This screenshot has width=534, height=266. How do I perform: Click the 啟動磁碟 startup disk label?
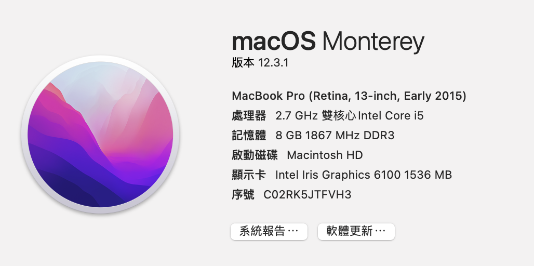(x=255, y=155)
